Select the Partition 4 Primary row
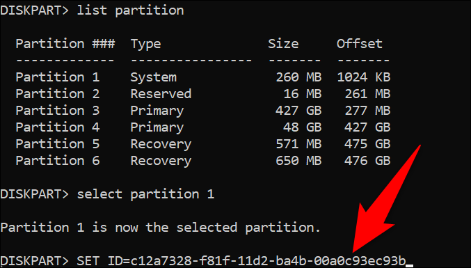 point(203,127)
